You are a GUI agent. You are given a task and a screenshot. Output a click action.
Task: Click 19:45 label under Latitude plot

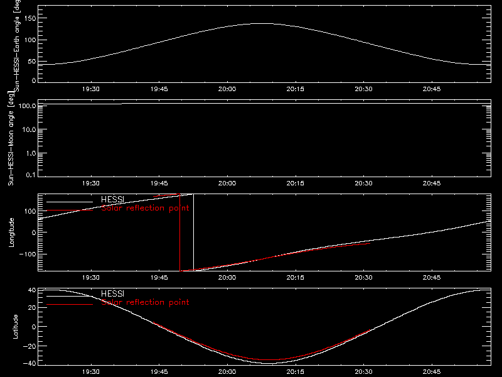(x=159, y=372)
